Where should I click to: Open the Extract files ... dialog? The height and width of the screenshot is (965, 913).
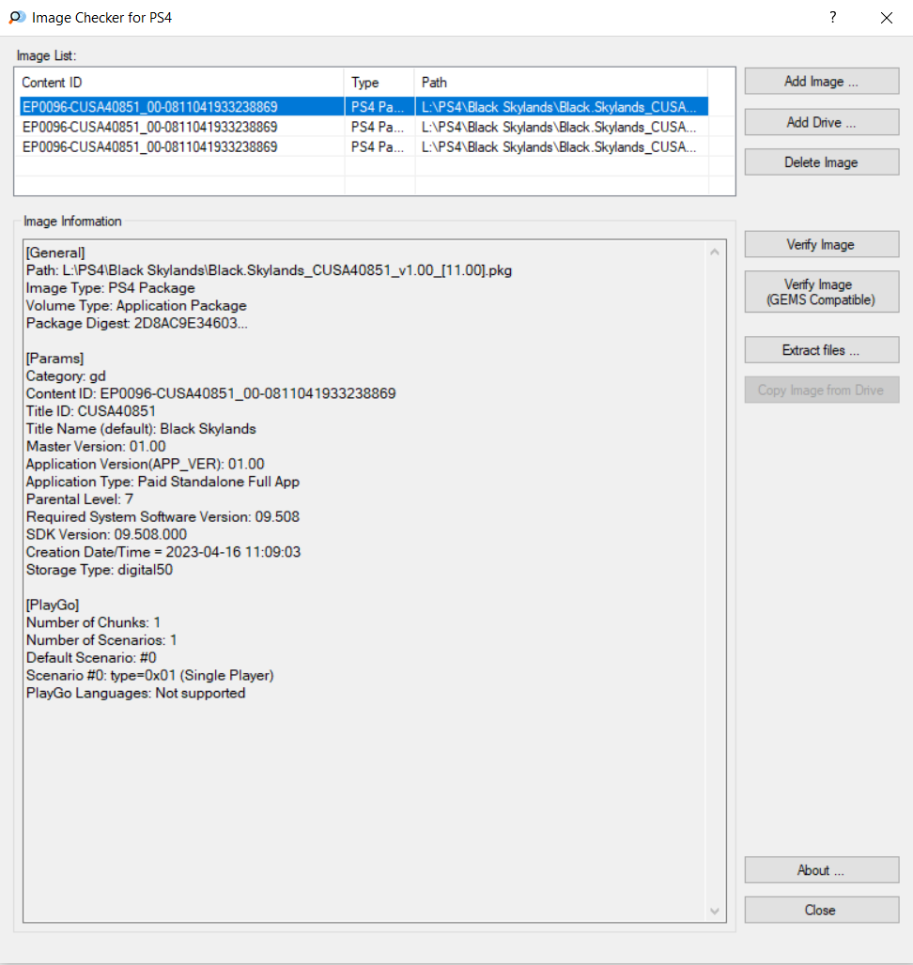pyautogui.click(x=821, y=350)
